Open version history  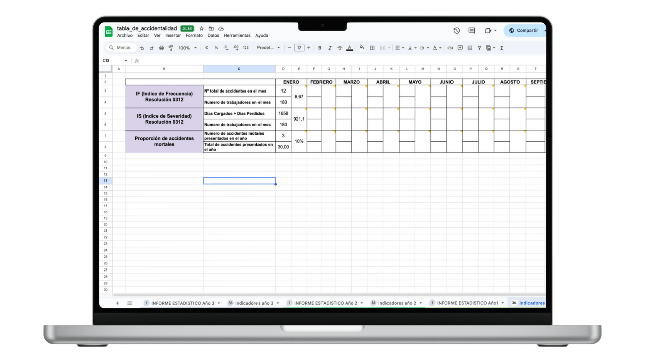coord(456,30)
